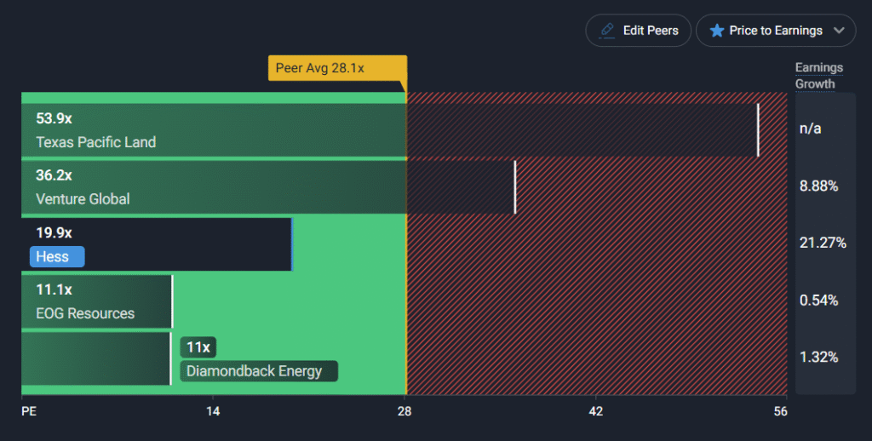This screenshot has width=872, height=441.
Task: Click the 8.88% earnings growth value
Action: [x=818, y=186]
